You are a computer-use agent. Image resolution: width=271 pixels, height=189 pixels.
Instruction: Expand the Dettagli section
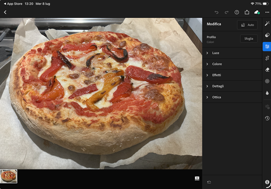pyautogui.click(x=232, y=86)
